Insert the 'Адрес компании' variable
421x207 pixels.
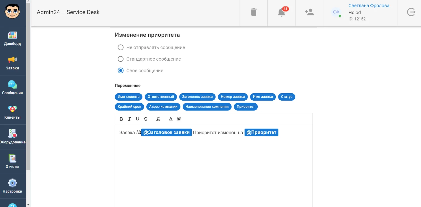coord(163,107)
